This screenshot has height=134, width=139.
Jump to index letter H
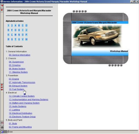(19, 30)
